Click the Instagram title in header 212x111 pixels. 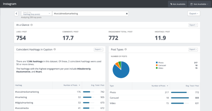coord(10,4)
